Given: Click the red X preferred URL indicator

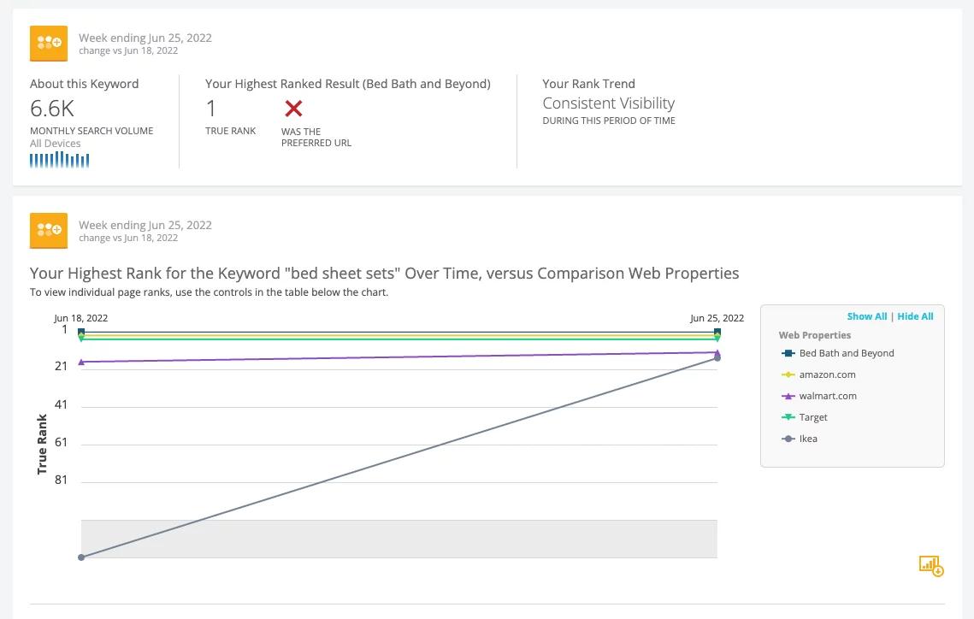Looking at the screenshot, I should click(x=293, y=109).
